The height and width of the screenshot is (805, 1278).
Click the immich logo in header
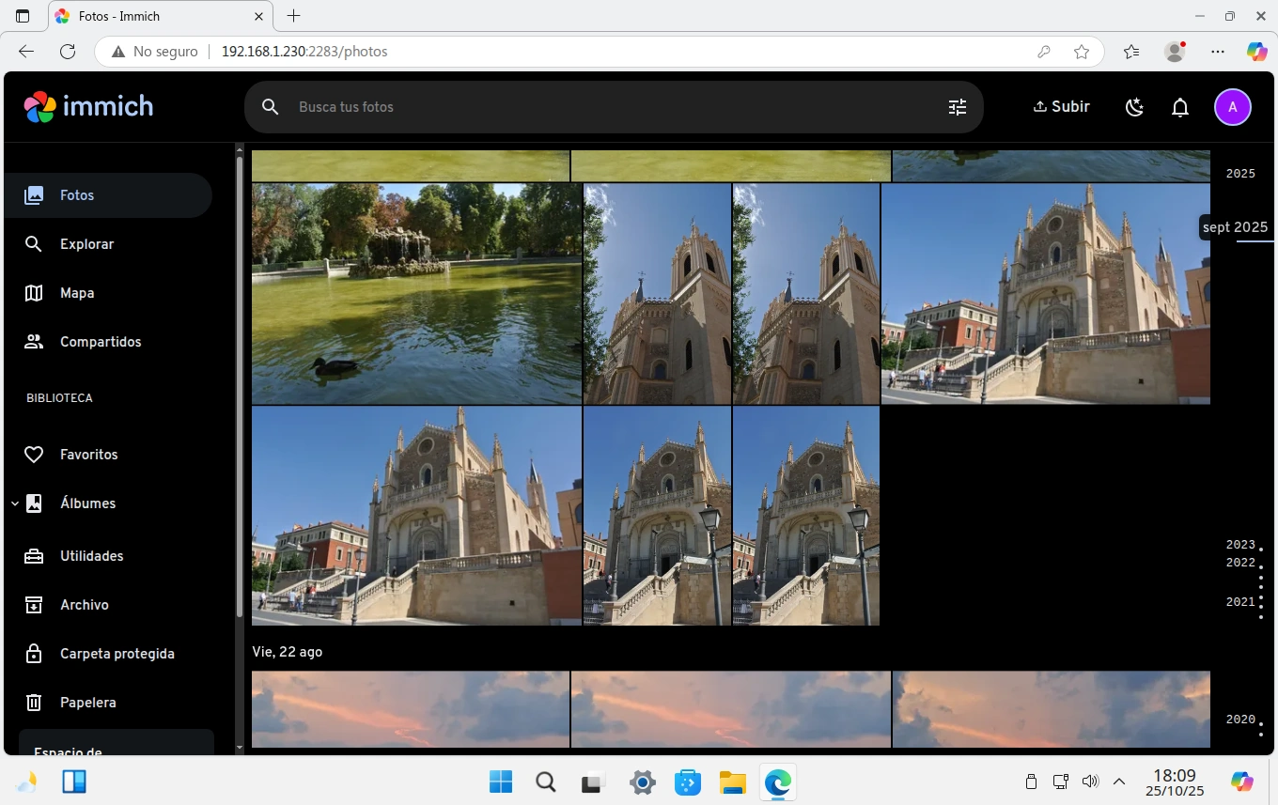88,107
